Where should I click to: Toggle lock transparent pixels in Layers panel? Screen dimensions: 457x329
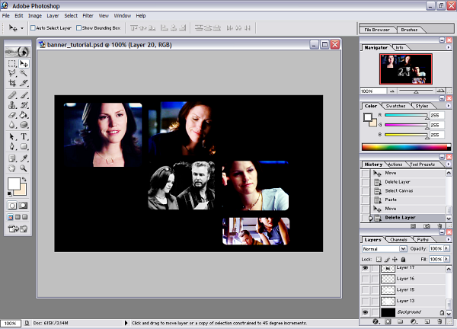[379, 259]
